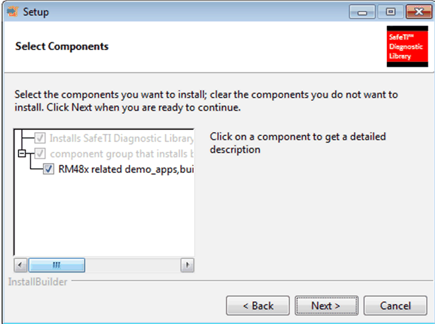
Task: Click the right arrow of the horizontal scrollbar
Action: pos(187,265)
